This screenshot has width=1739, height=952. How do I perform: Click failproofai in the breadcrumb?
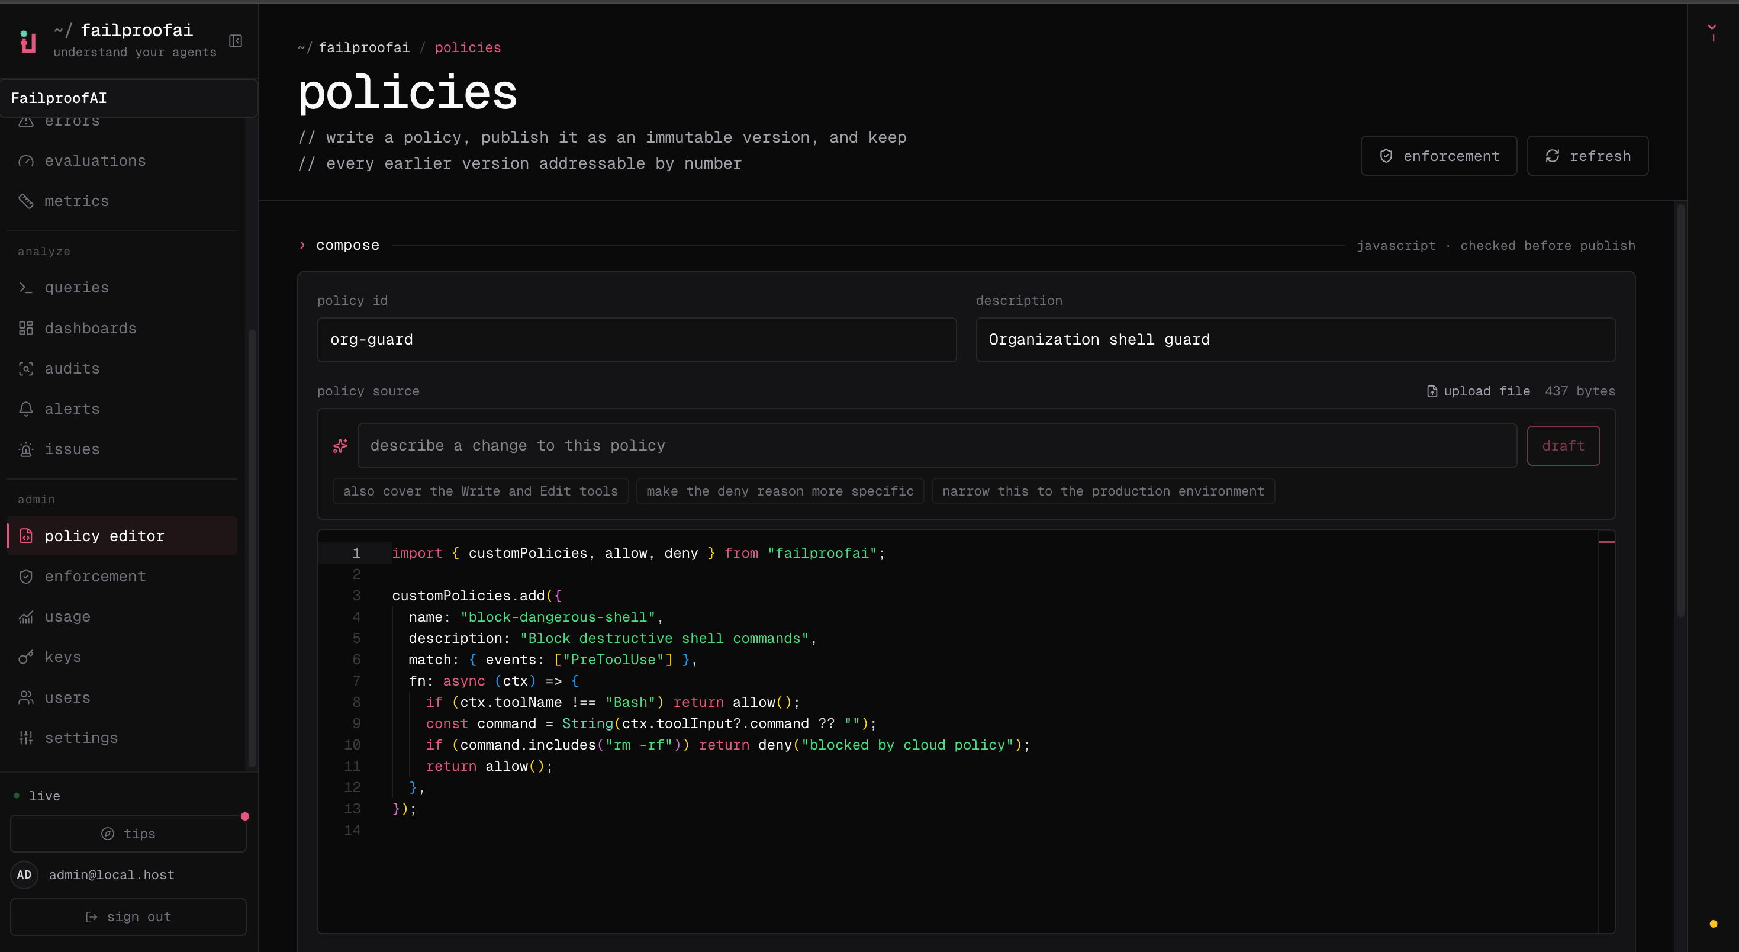pyautogui.click(x=364, y=47)
